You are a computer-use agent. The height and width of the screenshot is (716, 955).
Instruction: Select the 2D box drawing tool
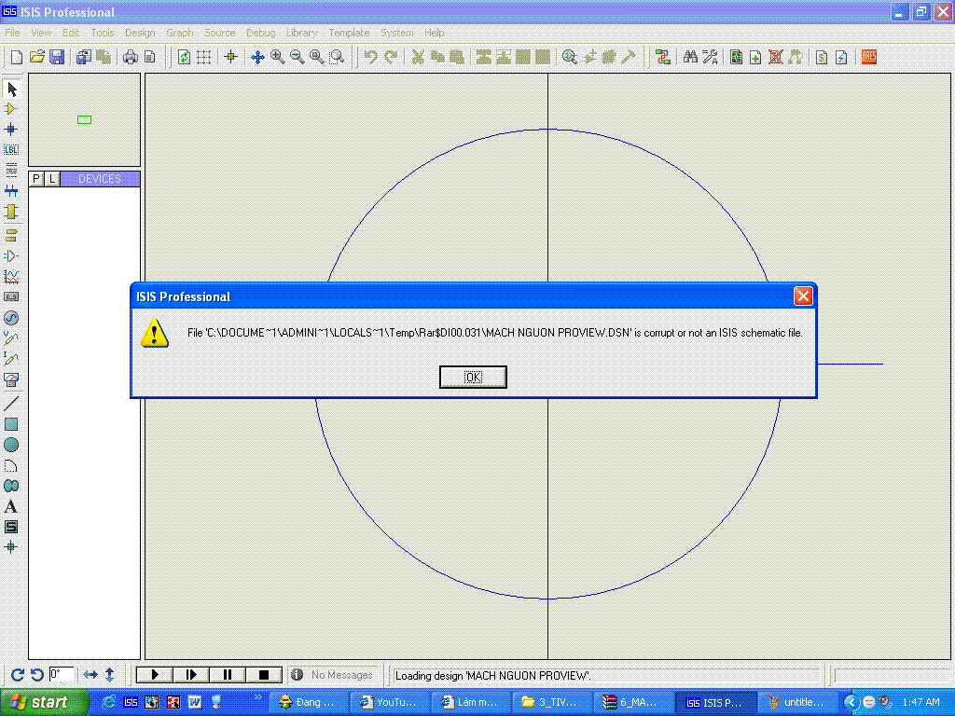point(11,424)
